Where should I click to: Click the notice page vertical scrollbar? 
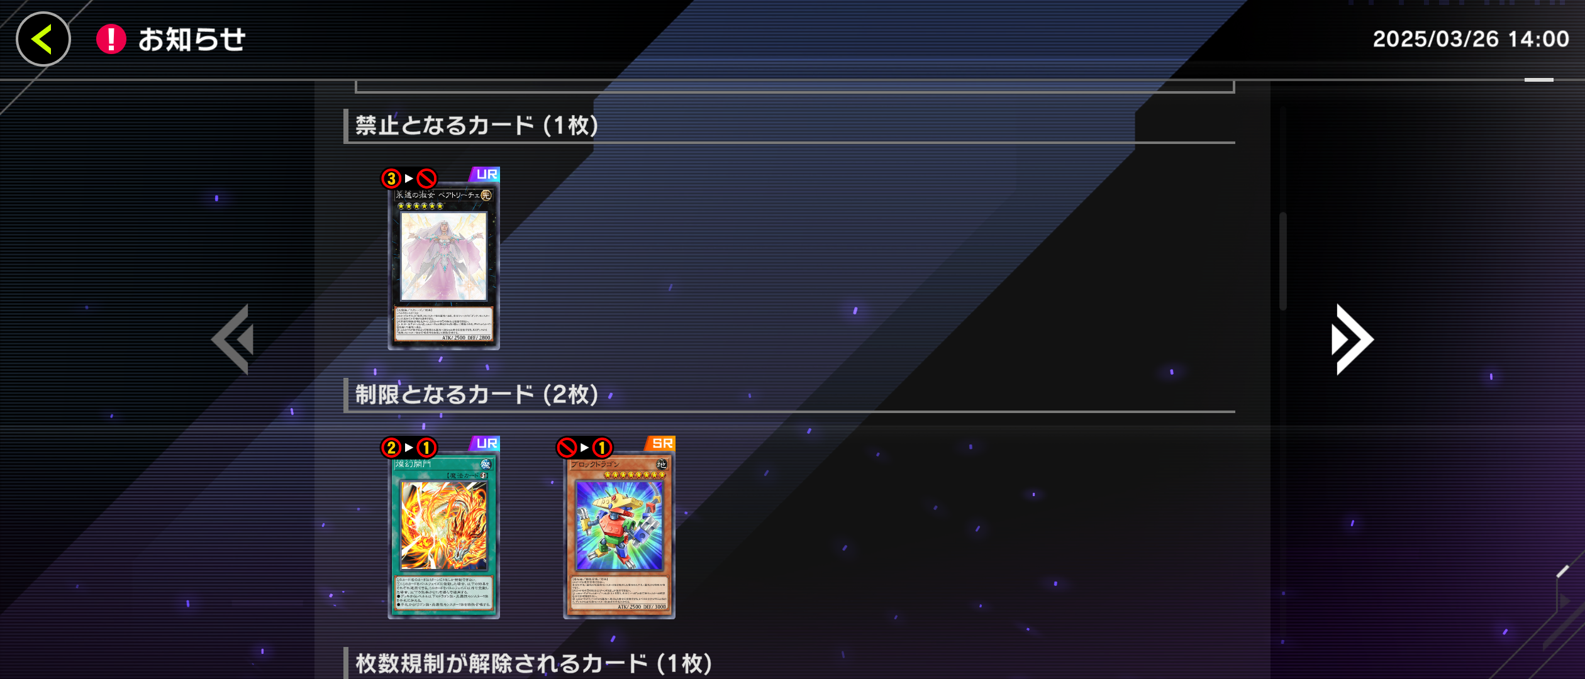1283,261
